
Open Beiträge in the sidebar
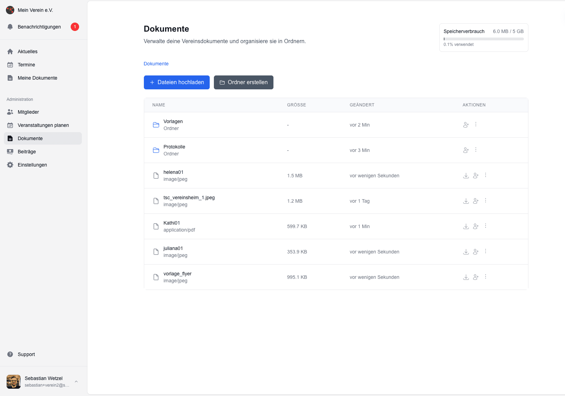click(43, 152)
